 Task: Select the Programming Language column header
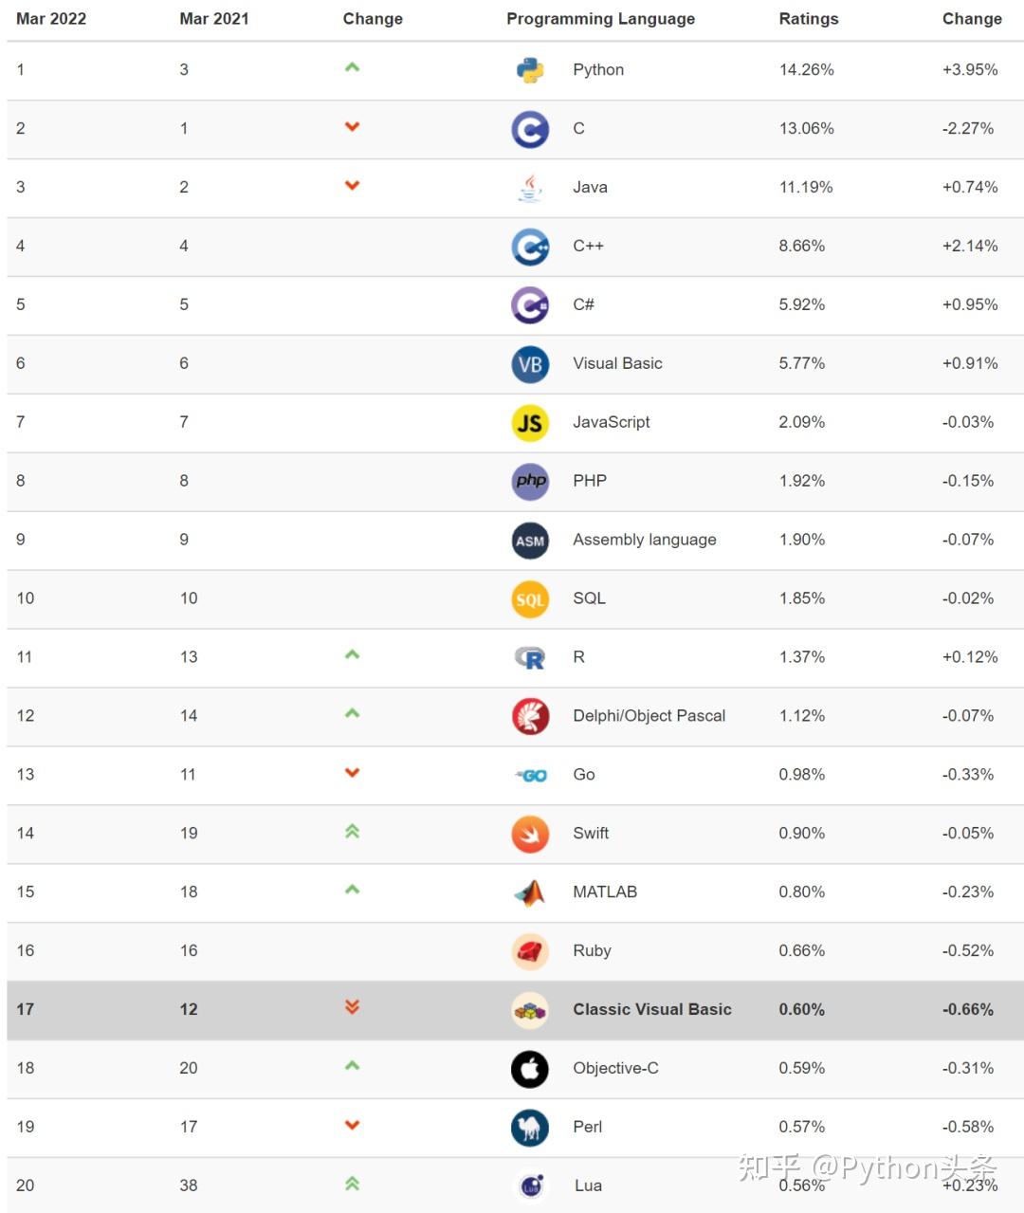pos(600,19)
